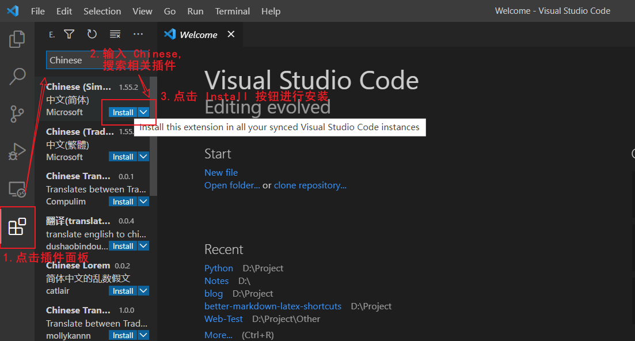
Task: Open the install dropdown for Chinese (Traditional)
Action: click(x=143, y=156)
